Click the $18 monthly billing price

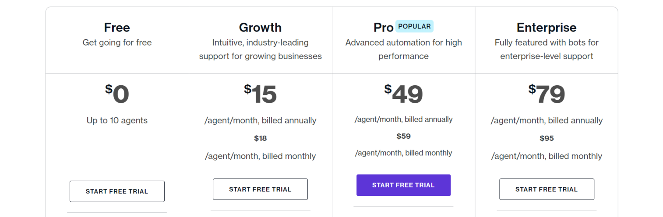coord(260,138)
